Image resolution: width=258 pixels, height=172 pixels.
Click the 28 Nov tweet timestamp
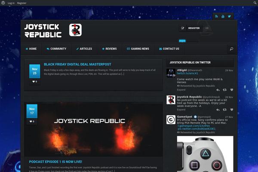(x=229, y=97)
